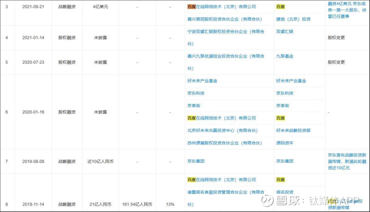Open the 嘉兴九黎优潮创业投资合伙企业 investor link
The width and height of the screenshot is (370, 212).
[x=226, y=62]
